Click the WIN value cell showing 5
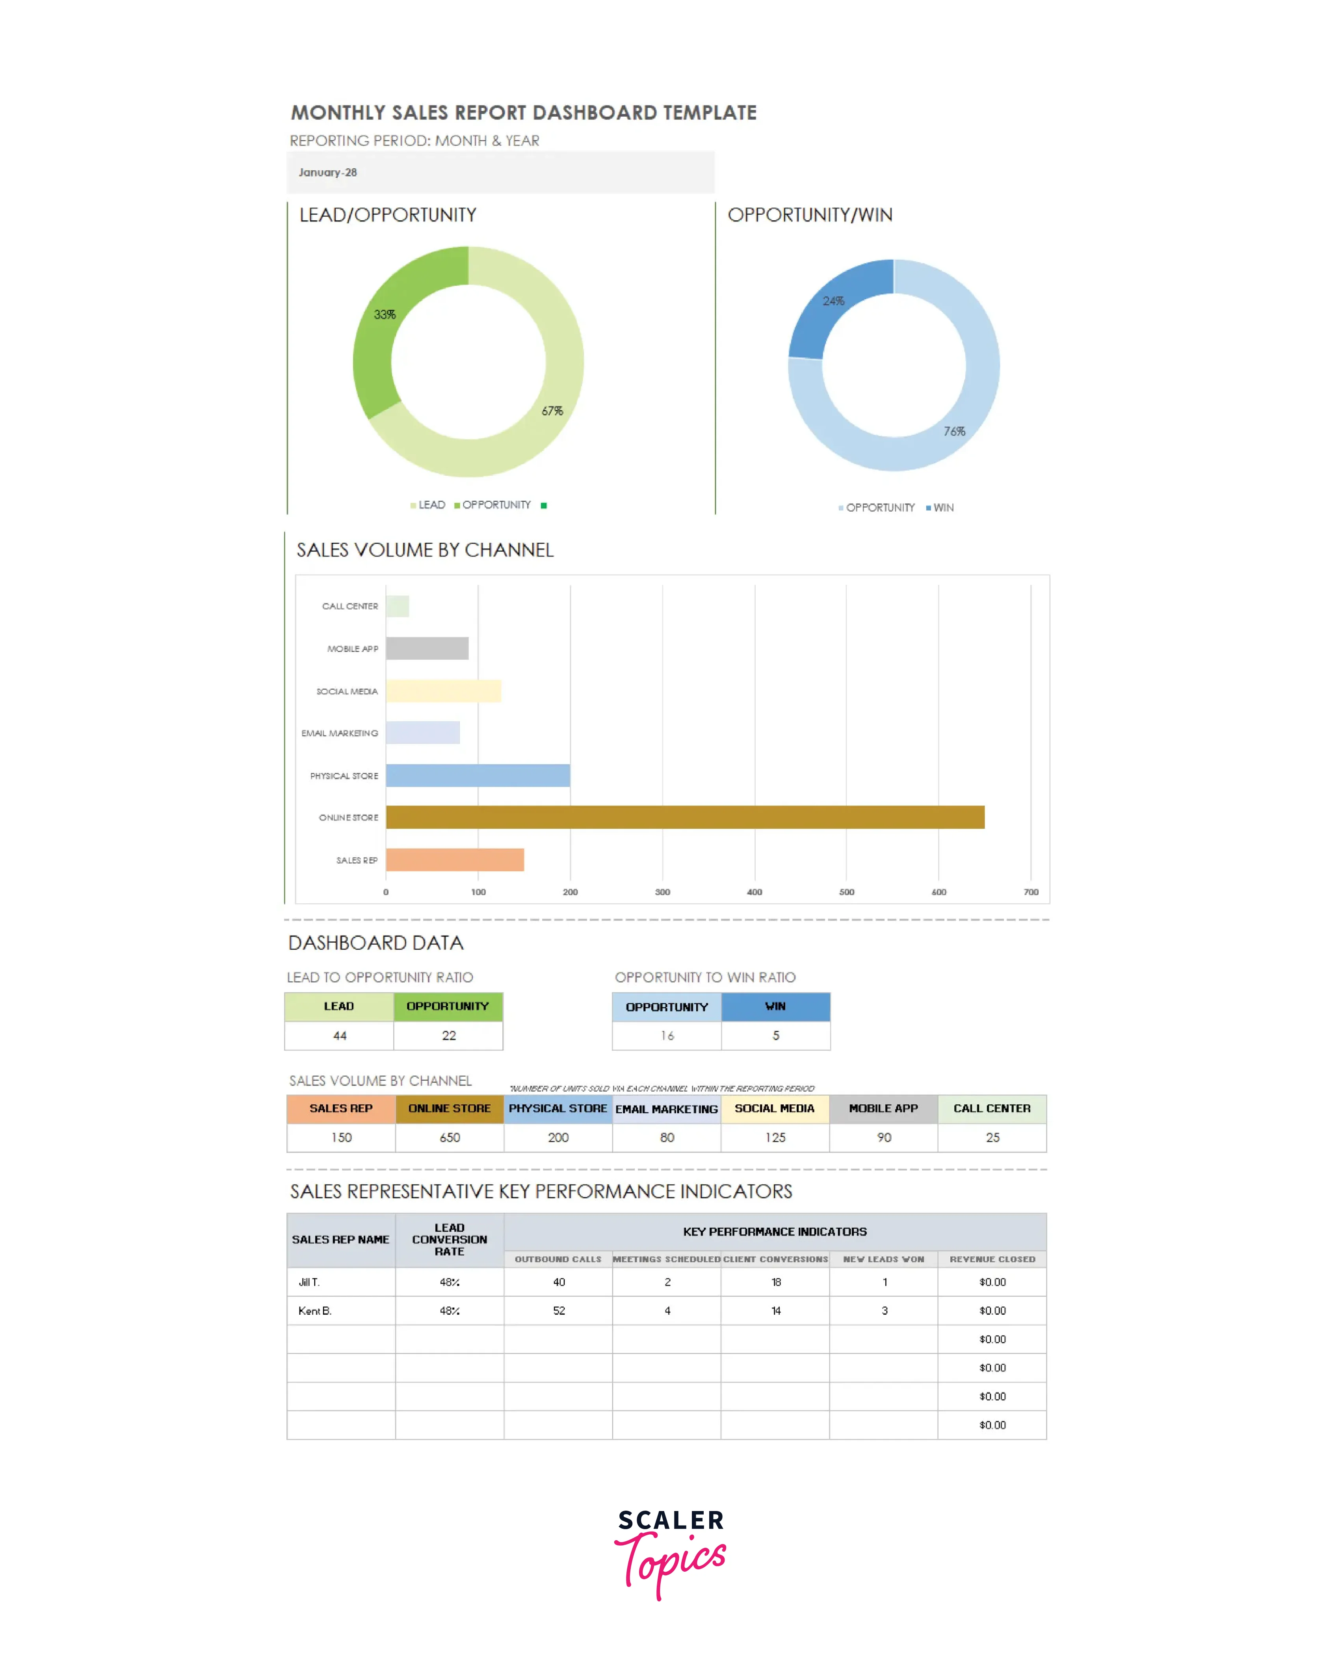The image size is (1340, 1673). click(x=775, y=1036)
